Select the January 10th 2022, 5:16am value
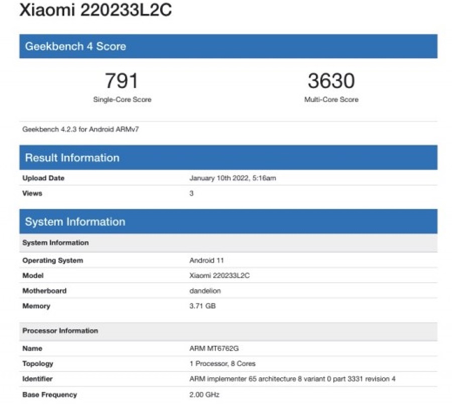The height and width of the screenshot is (405, 452). 233,178
